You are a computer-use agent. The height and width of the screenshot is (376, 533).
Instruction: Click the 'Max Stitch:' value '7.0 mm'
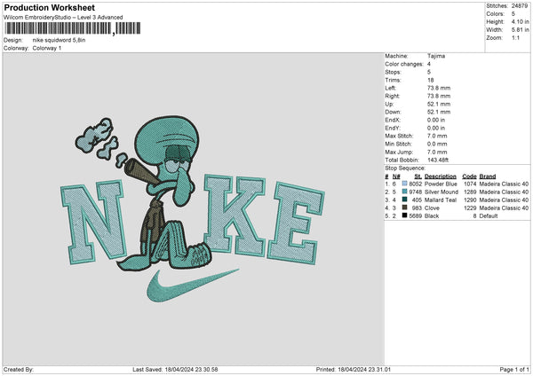pos(437,136)
